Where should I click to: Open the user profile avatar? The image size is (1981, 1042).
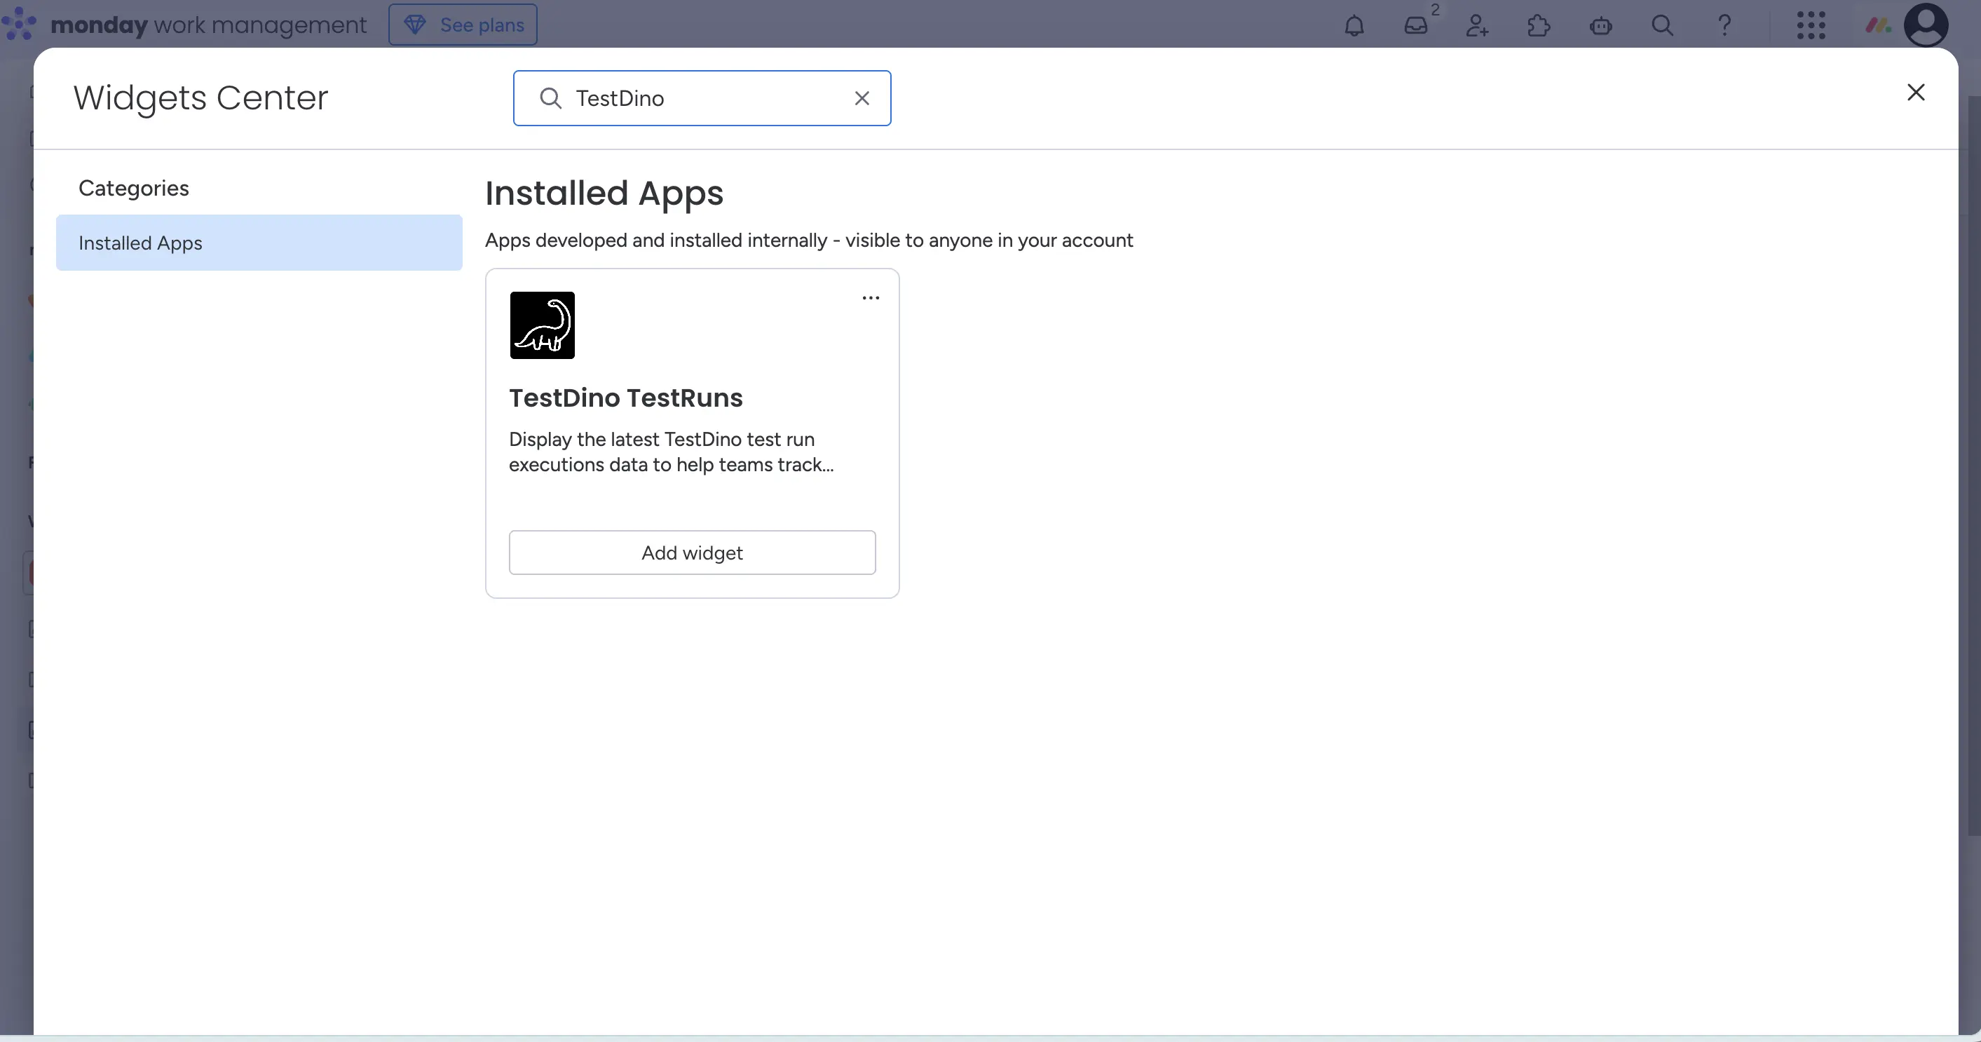point(1926,25)
